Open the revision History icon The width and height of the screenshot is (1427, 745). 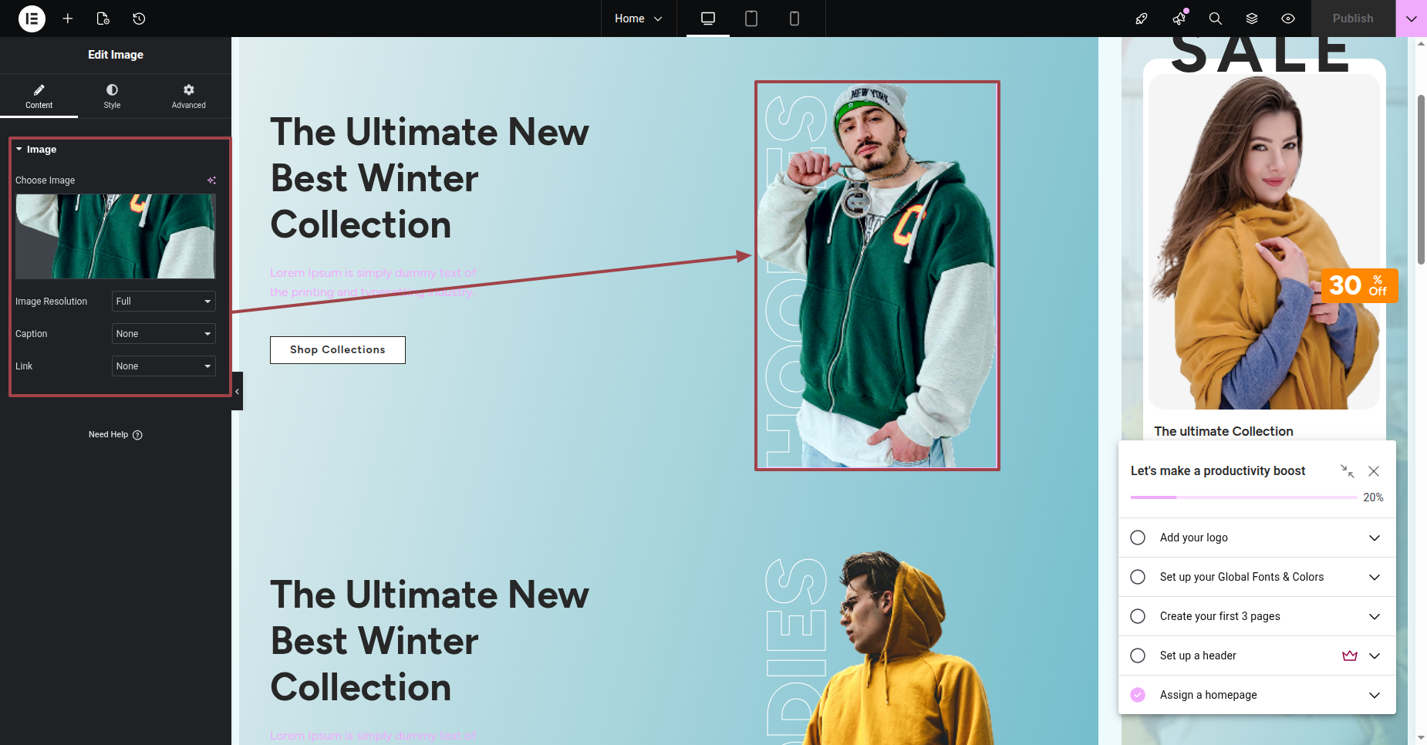tap(139, 19)
